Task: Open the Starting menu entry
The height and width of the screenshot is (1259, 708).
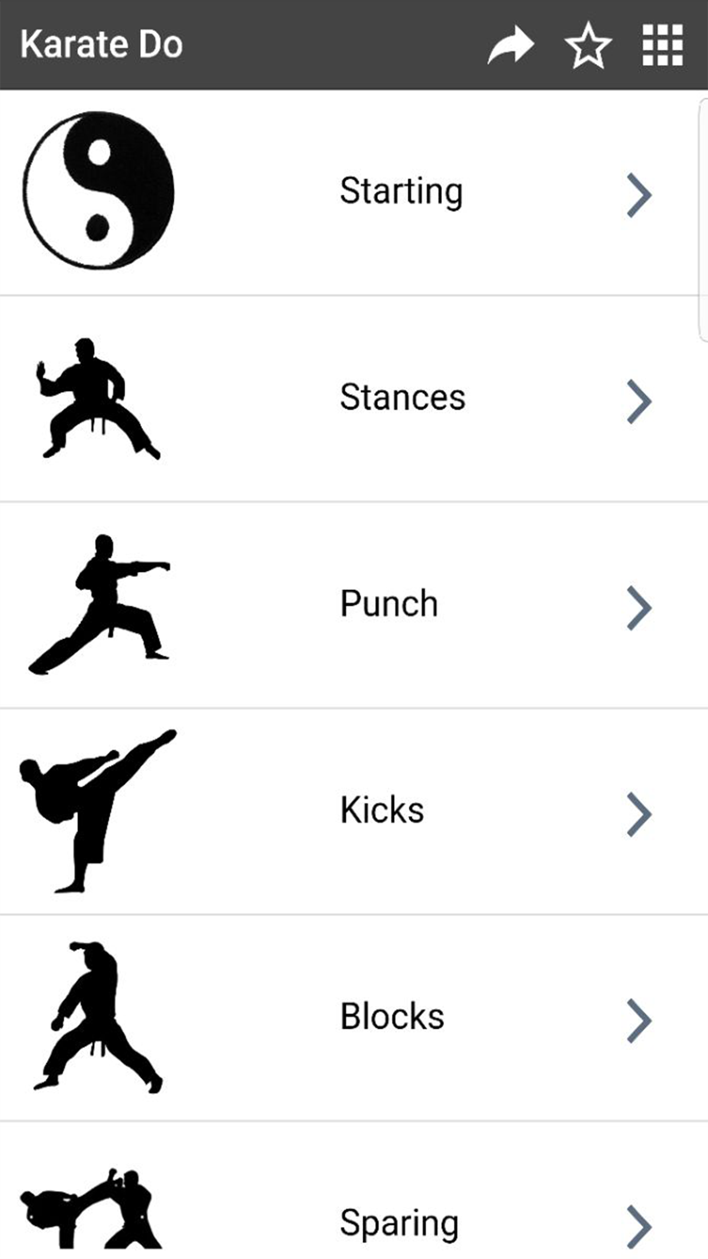Action: [401, 191]
